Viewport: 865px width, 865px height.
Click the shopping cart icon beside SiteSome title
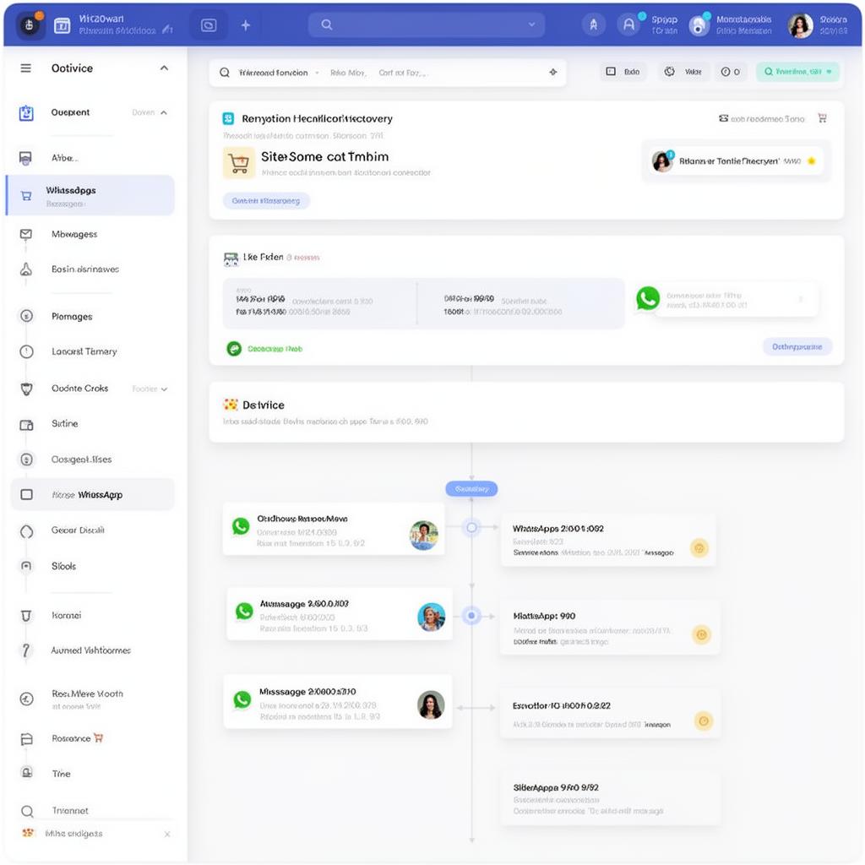pos(239,162)
